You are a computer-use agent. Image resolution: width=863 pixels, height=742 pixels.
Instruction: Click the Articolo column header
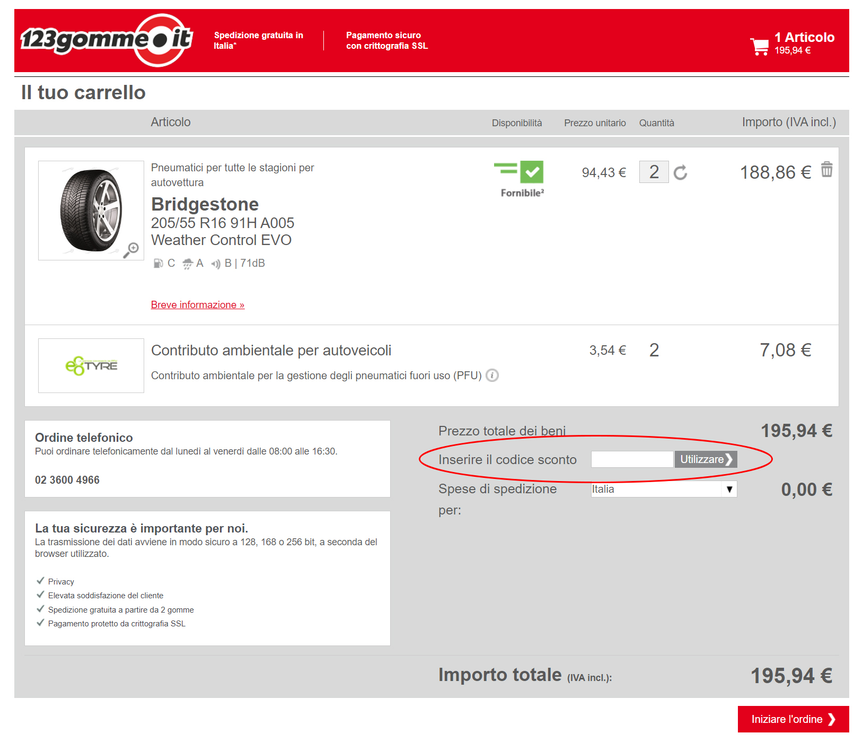click(x=171, y=123)
